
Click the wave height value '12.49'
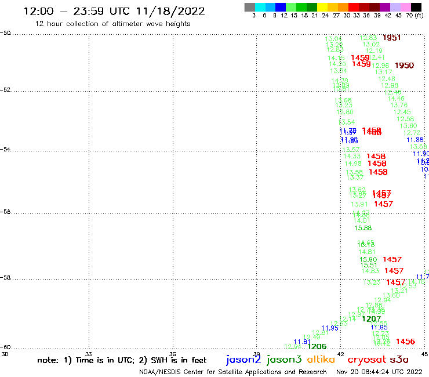312,337
